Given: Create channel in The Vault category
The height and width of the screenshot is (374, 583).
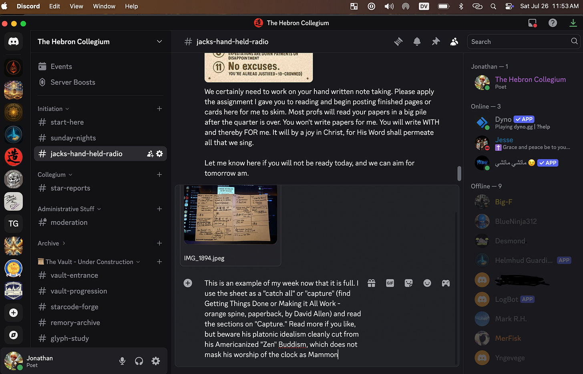Looking at the screenshot, I should [x=159, y=262].
